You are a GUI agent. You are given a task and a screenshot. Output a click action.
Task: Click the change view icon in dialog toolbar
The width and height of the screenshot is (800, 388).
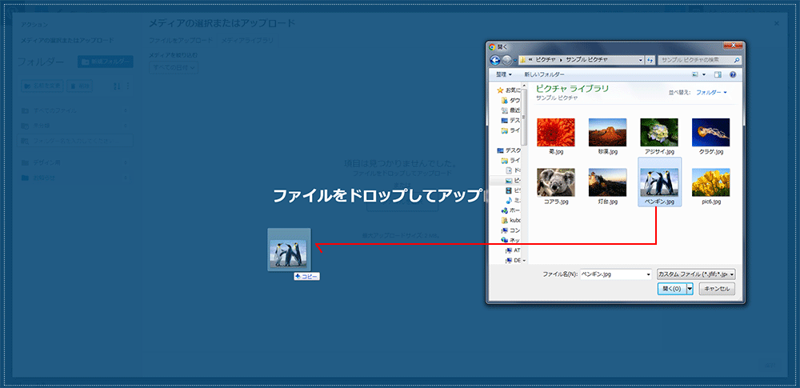(x=695, y=74)
